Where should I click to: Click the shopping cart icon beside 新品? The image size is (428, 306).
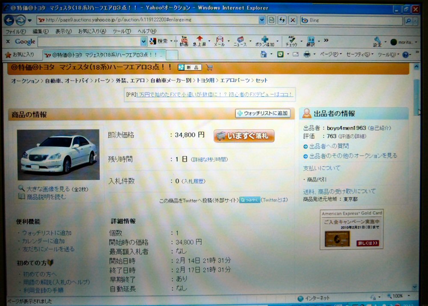pyautogui.click(x=209, y=67)
